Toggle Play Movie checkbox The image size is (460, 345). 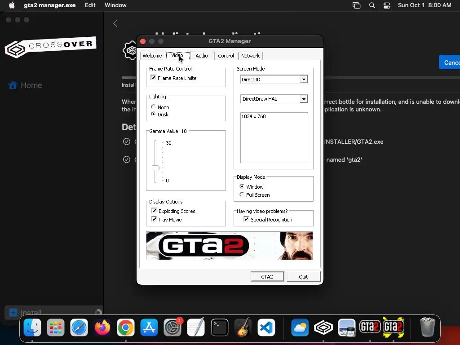(x=154, y=219)
